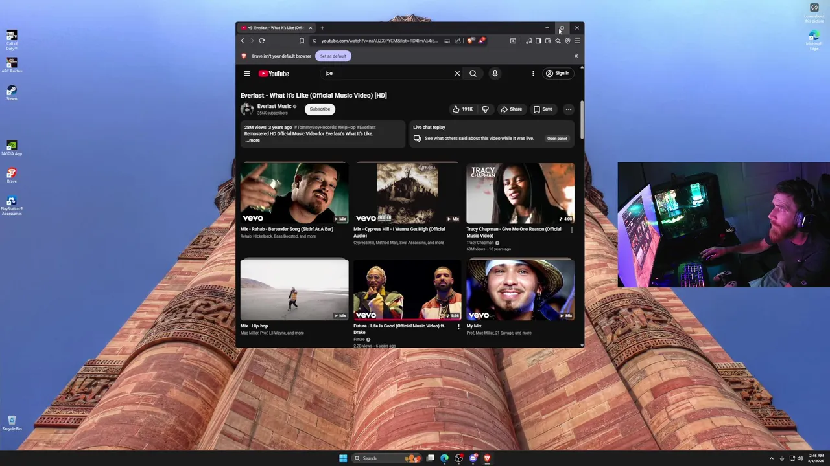Start voice search with the microphone
This screenshot has height=466, width=830.
tap(495, 74)
